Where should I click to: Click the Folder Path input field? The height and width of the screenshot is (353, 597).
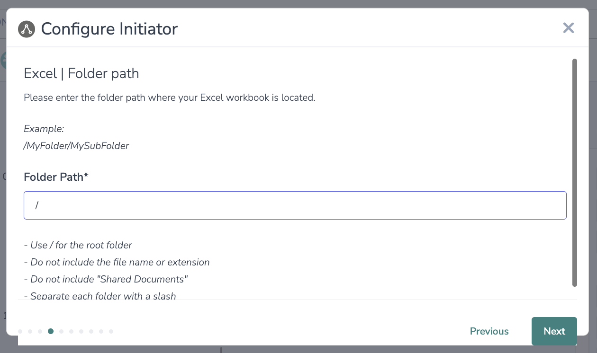click(295, 205)
